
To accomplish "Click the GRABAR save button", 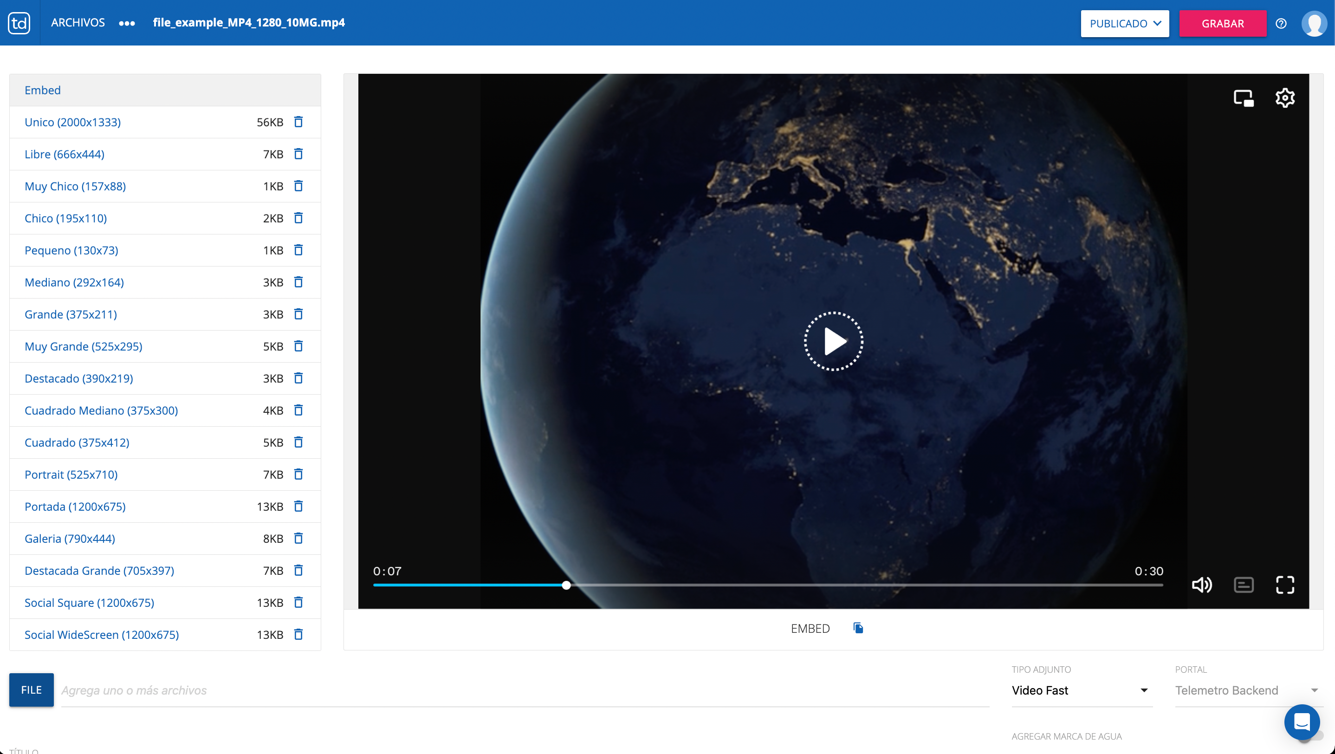I will (x=1223, y=23).
